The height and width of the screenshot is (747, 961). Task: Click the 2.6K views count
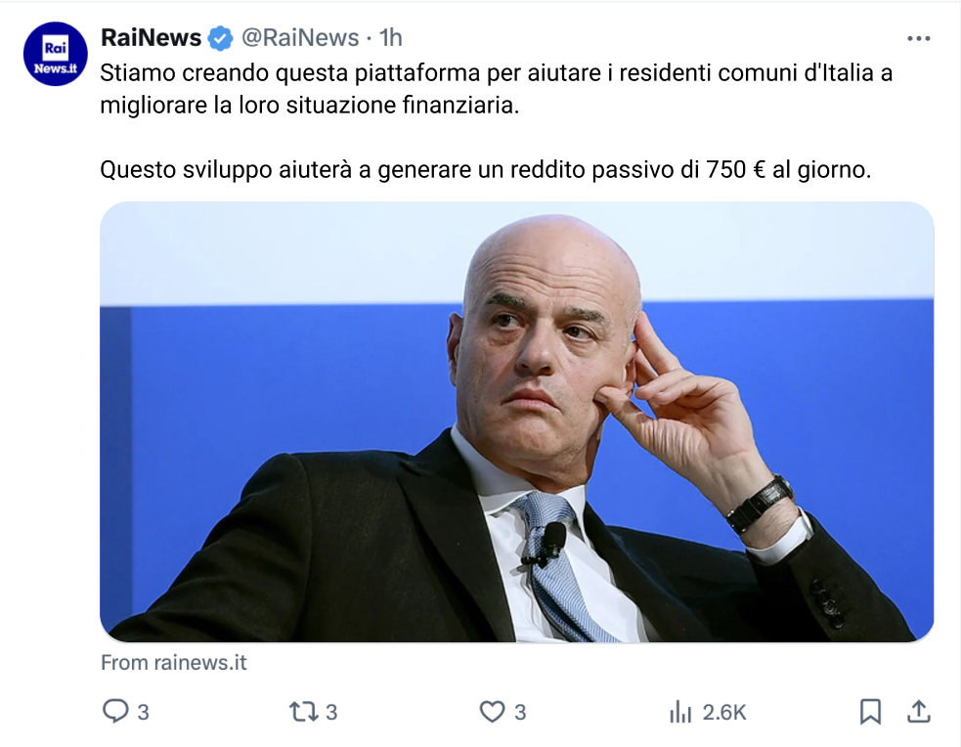point(724,712)
